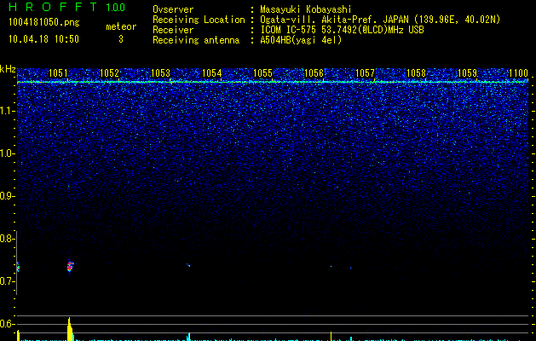The height and width of the screenshot is (341, 536).
Task: Click the 0.6 kHz frequency label
Action: point(7,324)
